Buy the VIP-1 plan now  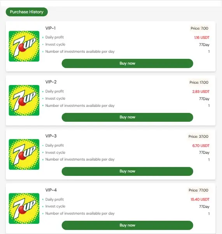(128, 63)
